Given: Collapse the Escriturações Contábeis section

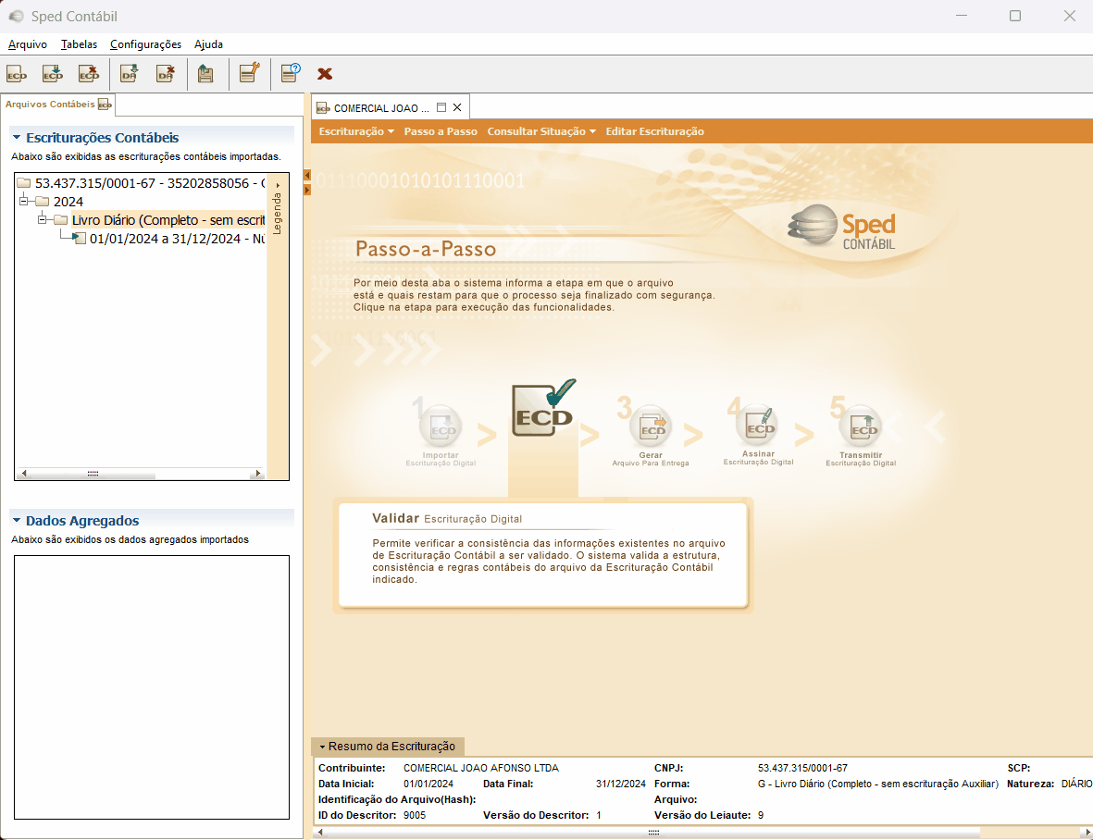Looking at the screenshot, I should (x=16, y=138).
